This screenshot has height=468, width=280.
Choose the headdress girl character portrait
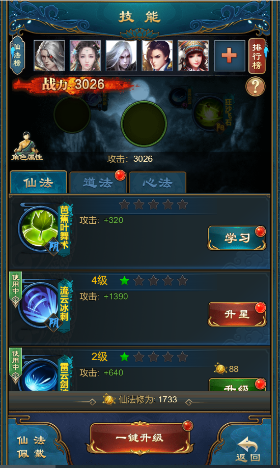pos(193,56)
